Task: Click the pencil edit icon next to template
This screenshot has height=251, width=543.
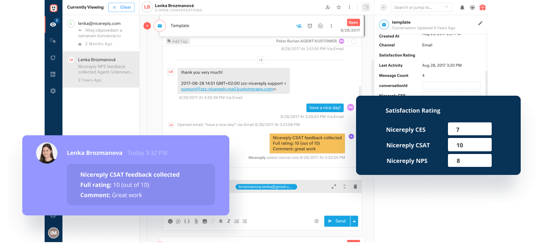Action: (x=480, y=23)
